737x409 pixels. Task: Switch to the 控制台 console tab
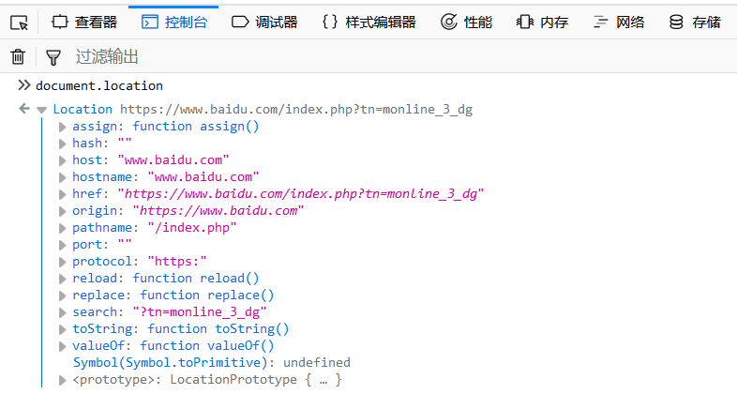[x=173, y=23]
